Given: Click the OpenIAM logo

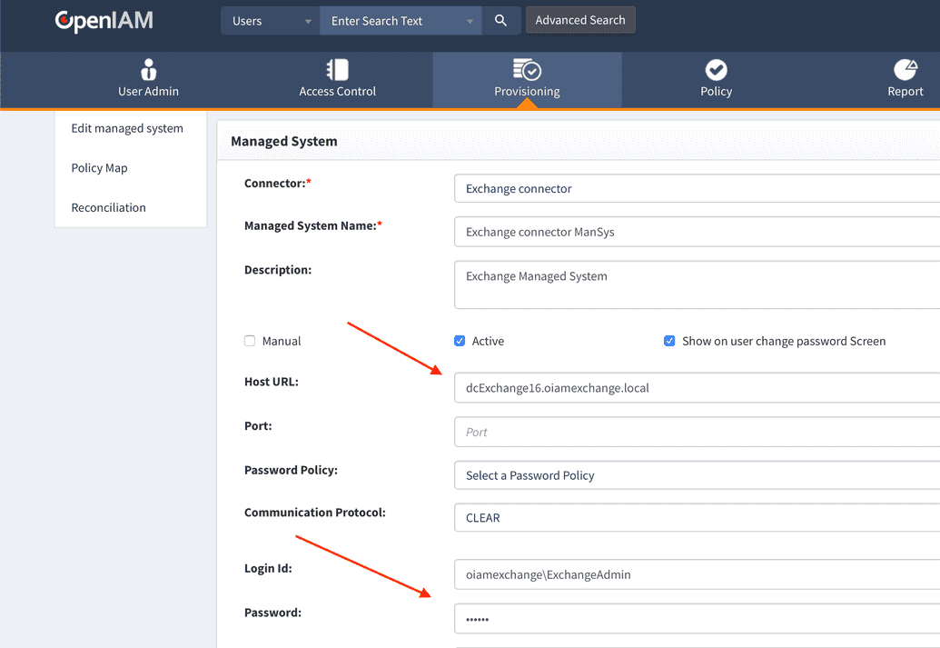Looking at the screenshot, I should (104, 19).
